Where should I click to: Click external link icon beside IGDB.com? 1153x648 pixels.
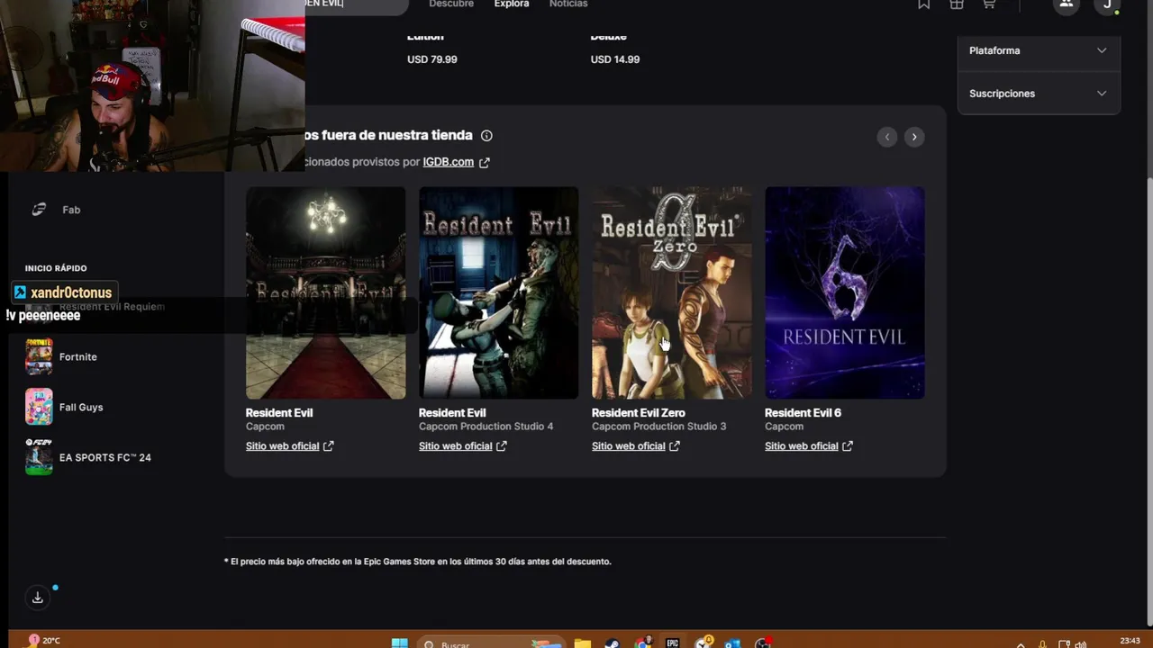[x=484, y=162]
